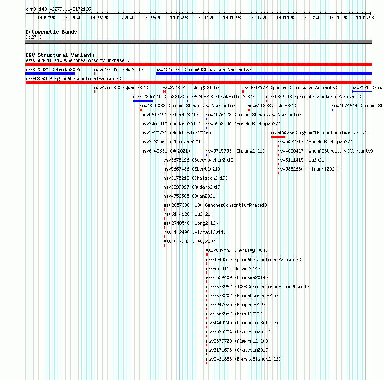The image size is (384, 380).
Task: Click nsv2820231 (Huddleston2016) label
Action: pyautogui.click(x=176, y=133)
